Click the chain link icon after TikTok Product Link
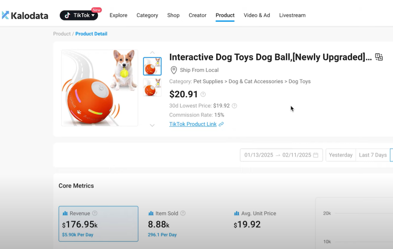The image size is (393, 249). (221, 124)
